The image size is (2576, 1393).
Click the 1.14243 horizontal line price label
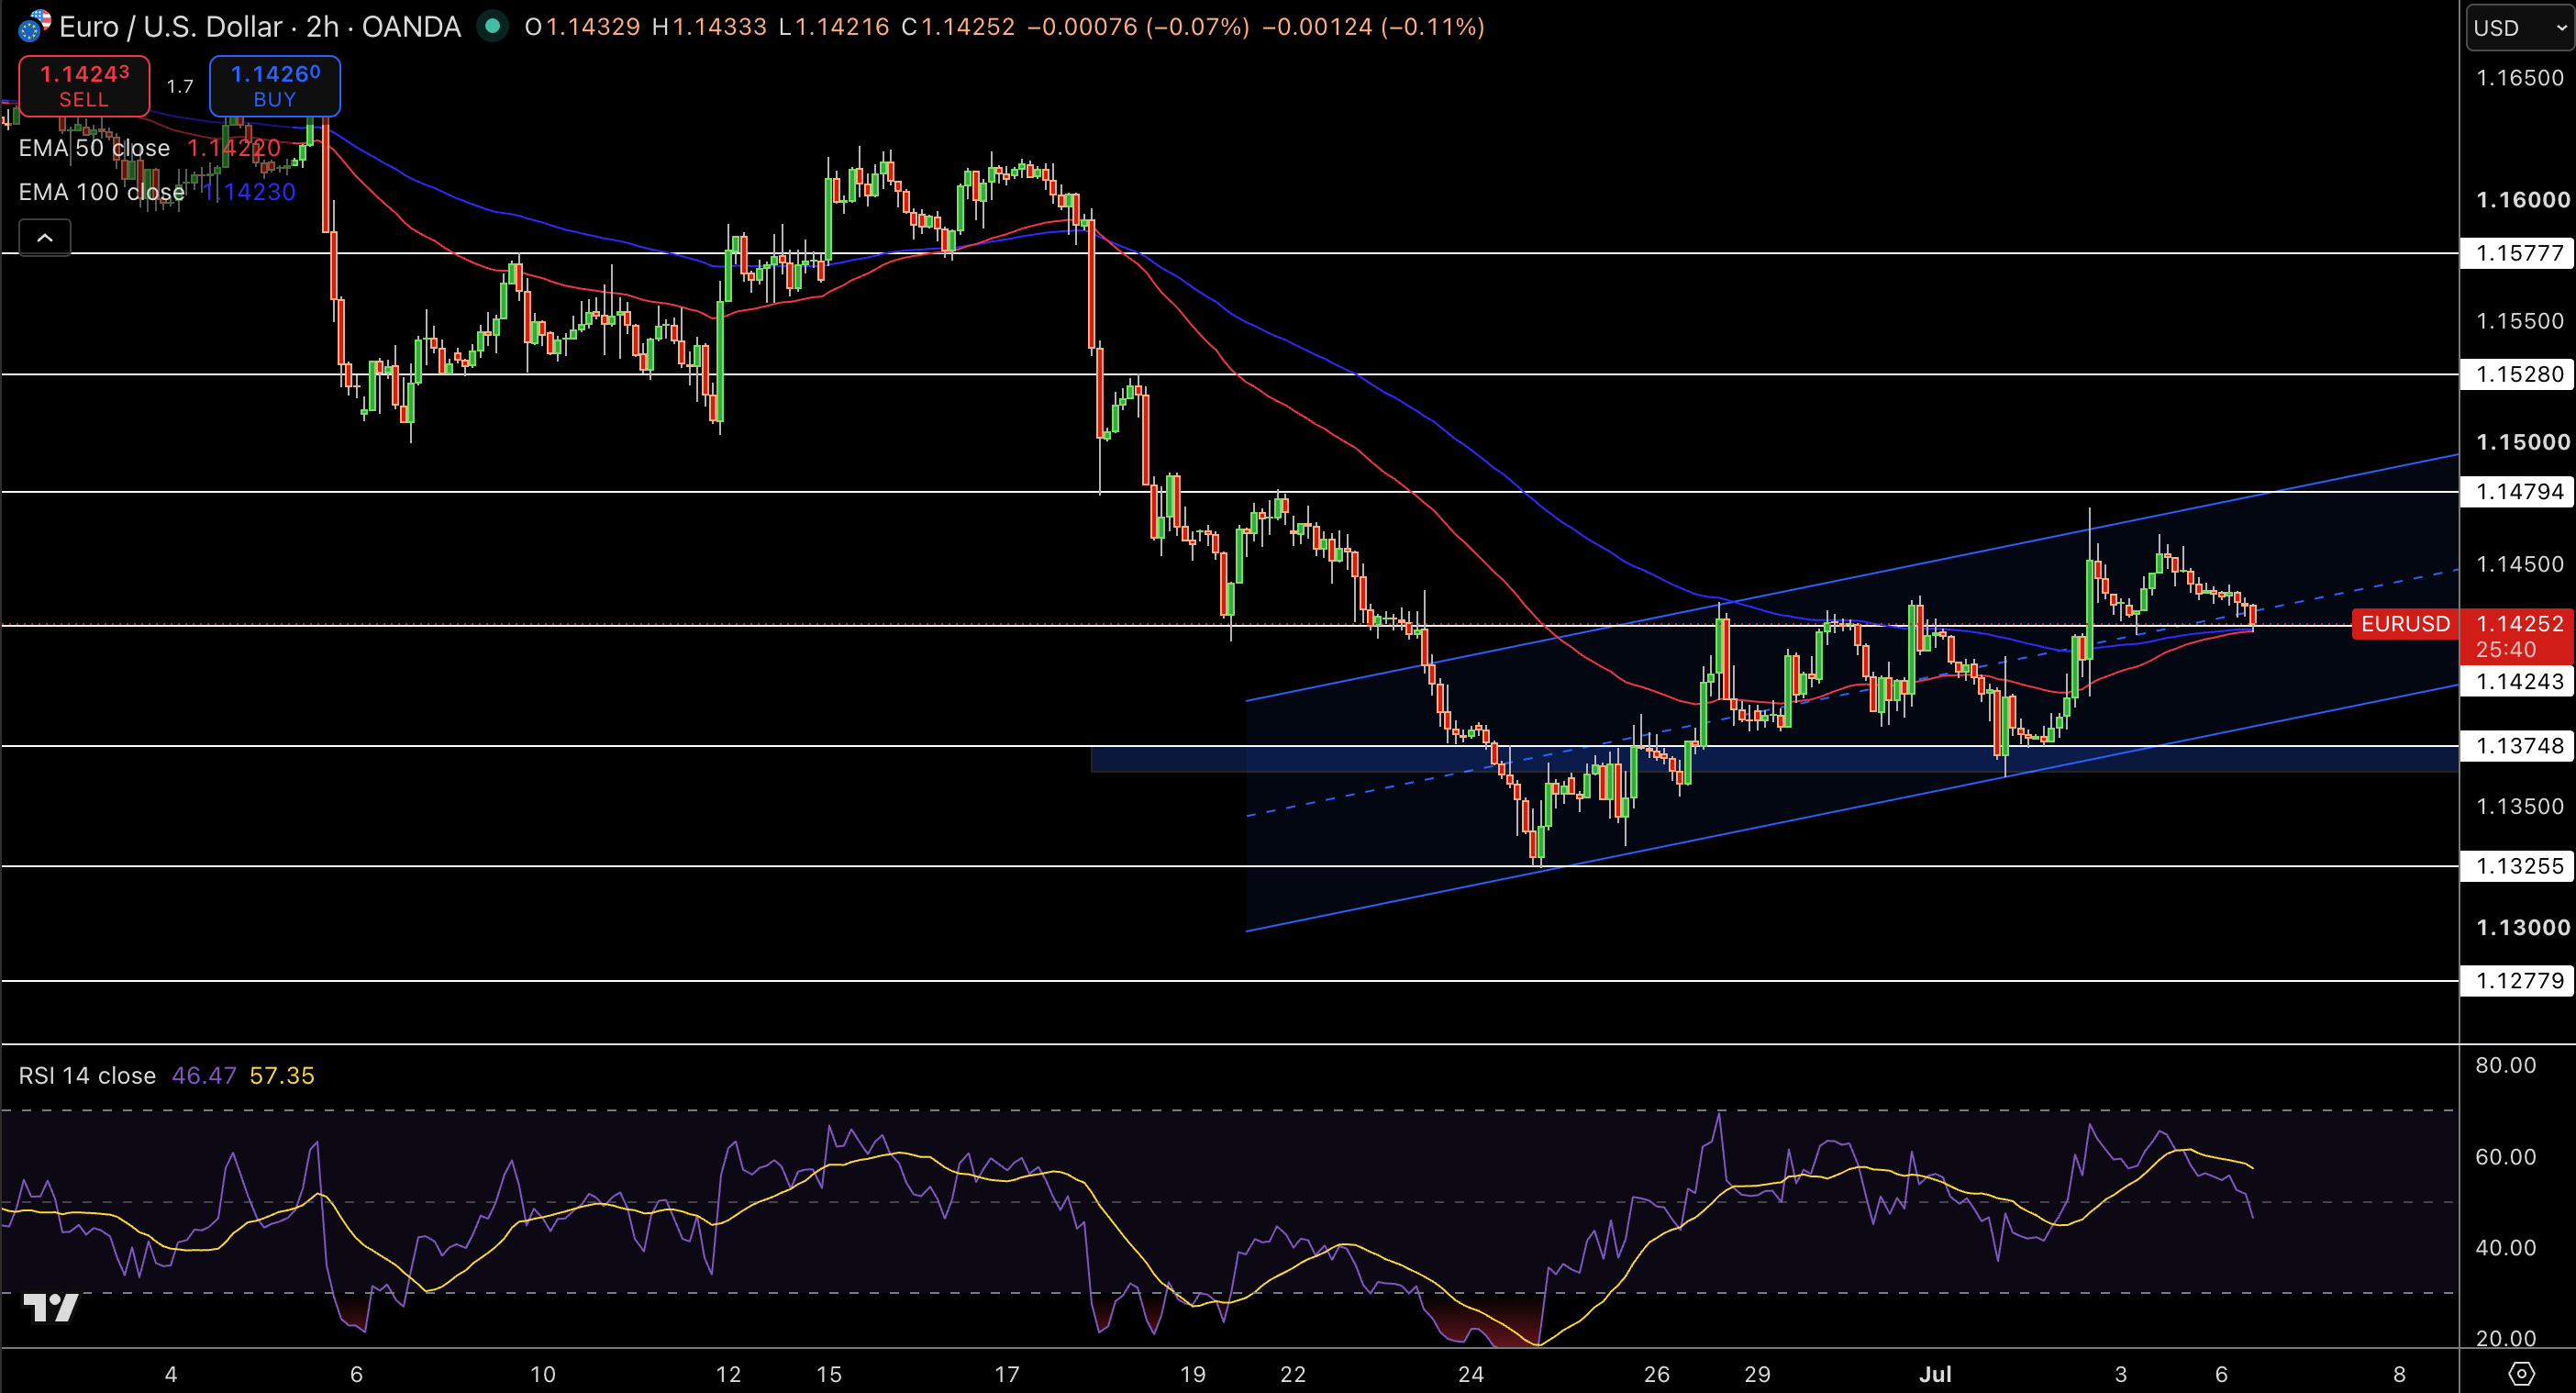(2516, 681)
